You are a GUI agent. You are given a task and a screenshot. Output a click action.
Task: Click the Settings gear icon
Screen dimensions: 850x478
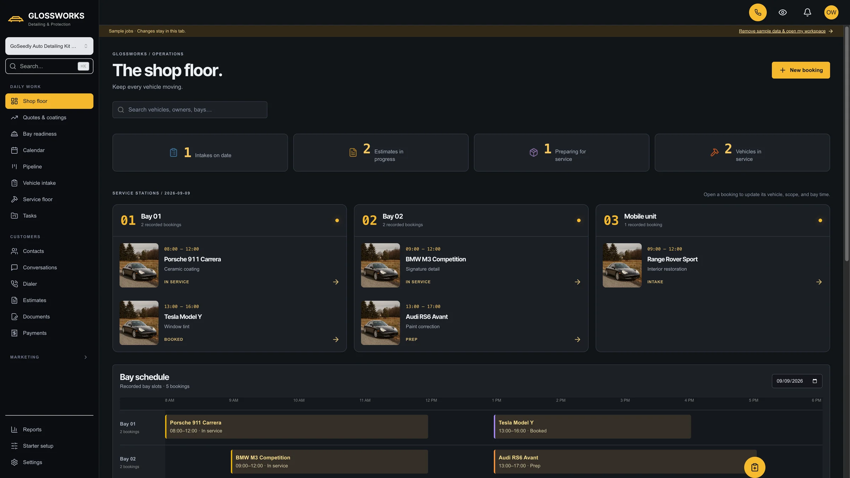(14, 462)
